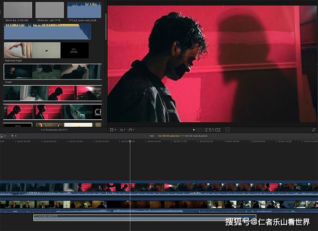Screen dimensions: 318x231
Task: Click the audio meter bars beside the timecode
Action: coord(228,130)
